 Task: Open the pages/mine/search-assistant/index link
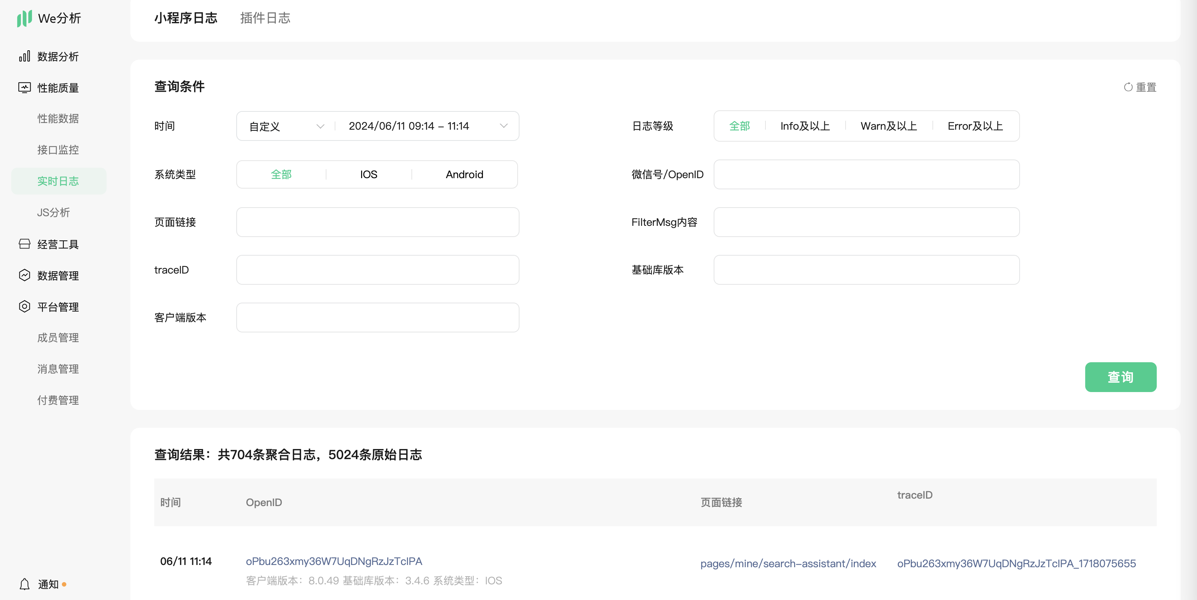point(787,563)
